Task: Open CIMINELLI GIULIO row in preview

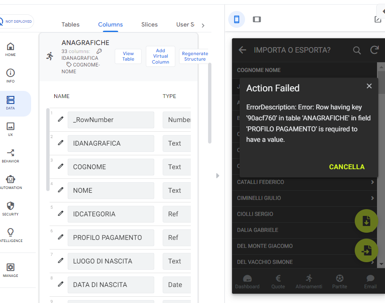Action: 304,198
